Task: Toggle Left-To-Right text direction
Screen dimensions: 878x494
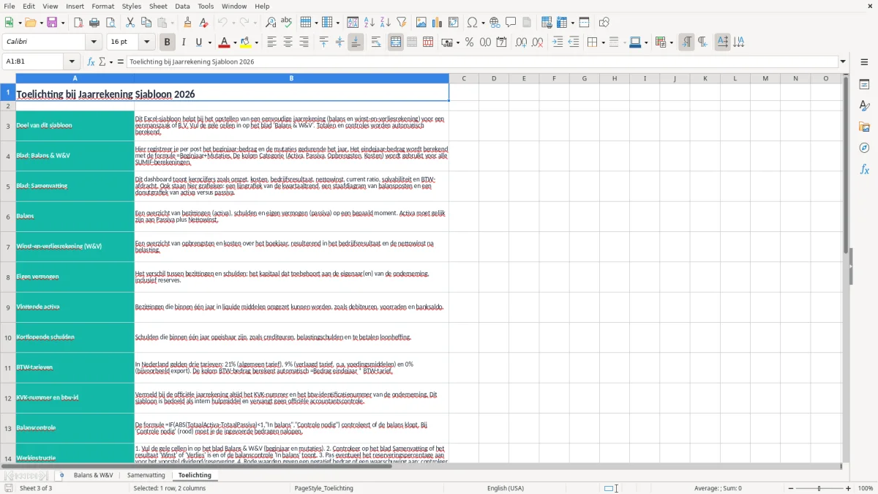Action: coord(686,42)
